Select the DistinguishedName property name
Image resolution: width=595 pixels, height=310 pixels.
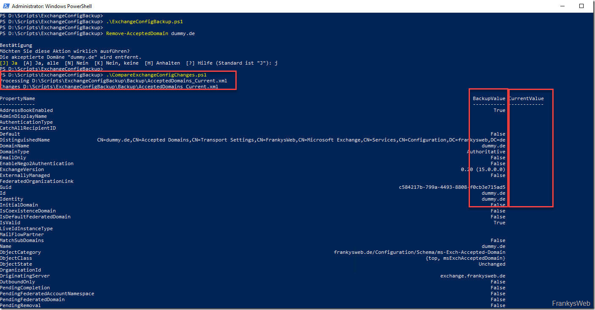[25, 140]
